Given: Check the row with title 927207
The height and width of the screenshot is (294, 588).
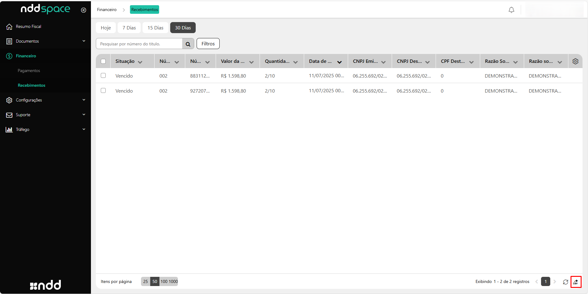Looking at the screenshot, I should [103, 90].
